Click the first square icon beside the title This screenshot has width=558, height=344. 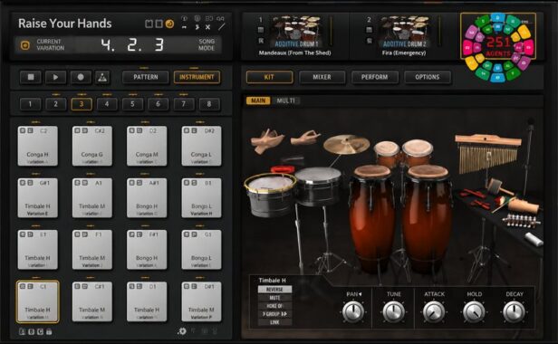click(149, 24)
